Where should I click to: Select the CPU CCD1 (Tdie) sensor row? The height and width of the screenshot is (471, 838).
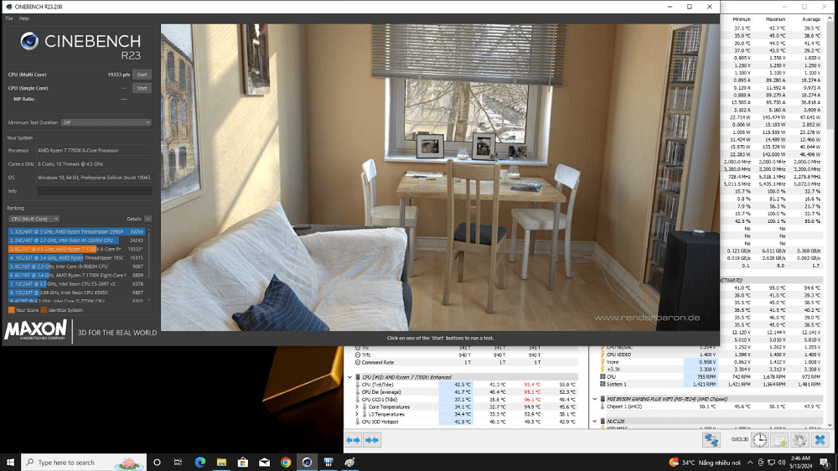click(466, 400)
